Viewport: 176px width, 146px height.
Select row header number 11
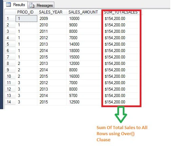coord(10,83)
